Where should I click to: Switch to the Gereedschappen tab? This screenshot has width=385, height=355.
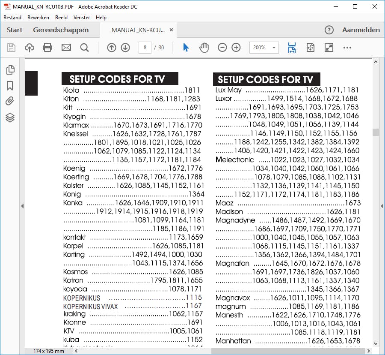(61, 30)
